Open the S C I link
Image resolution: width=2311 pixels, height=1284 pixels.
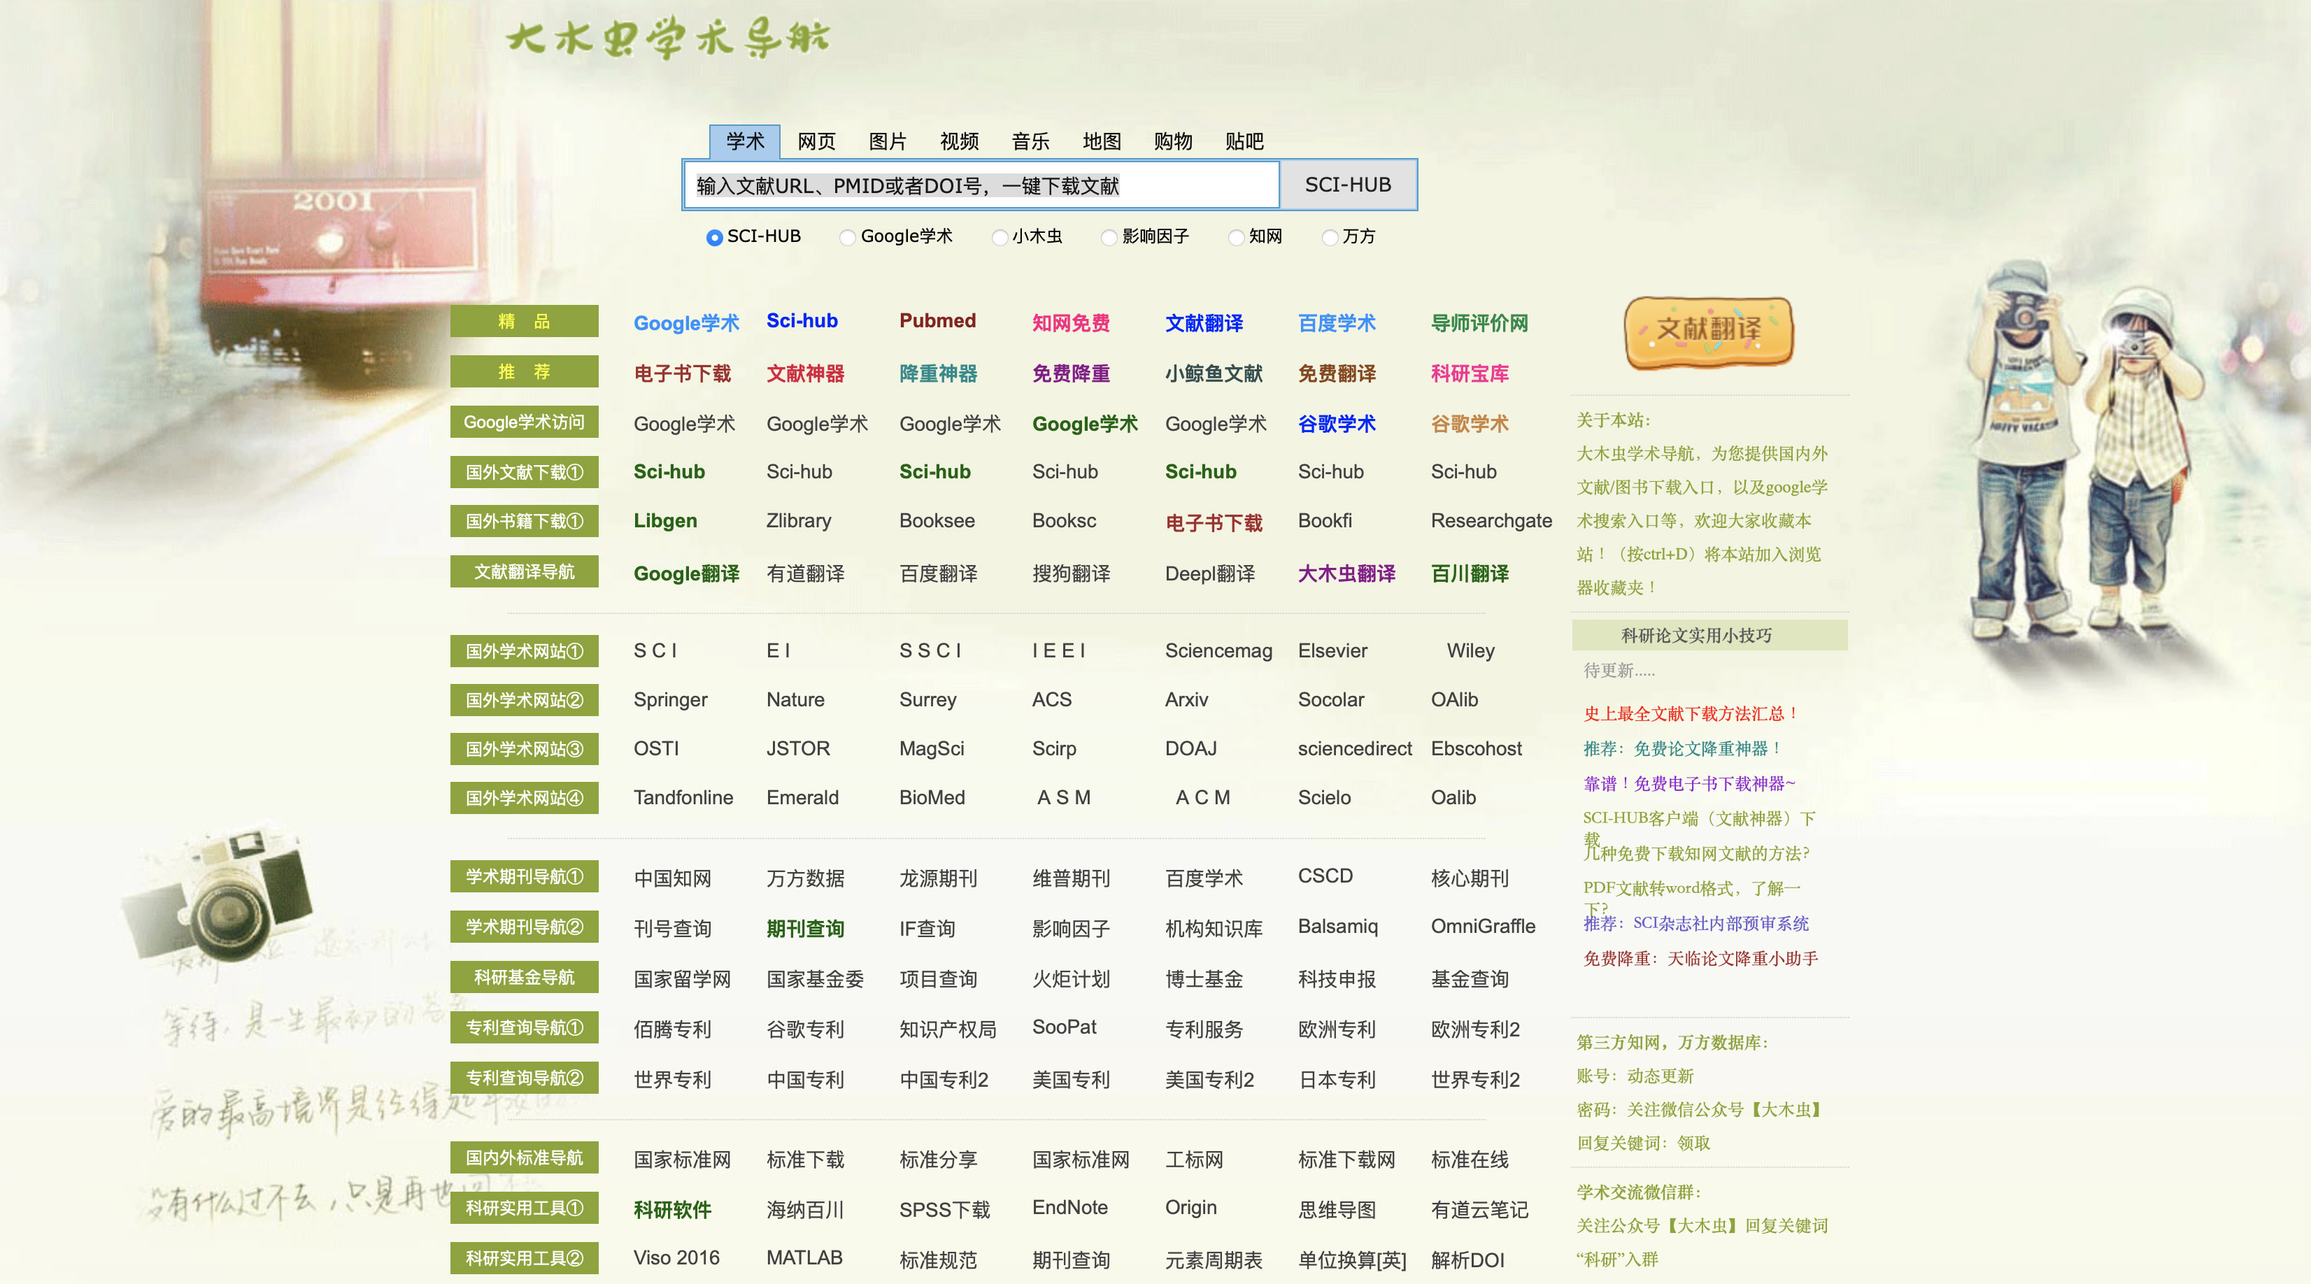point(655,651)
